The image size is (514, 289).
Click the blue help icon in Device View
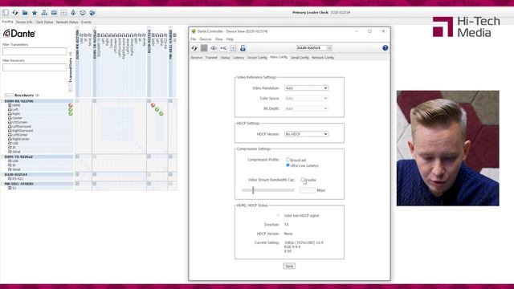pos(385,48)
